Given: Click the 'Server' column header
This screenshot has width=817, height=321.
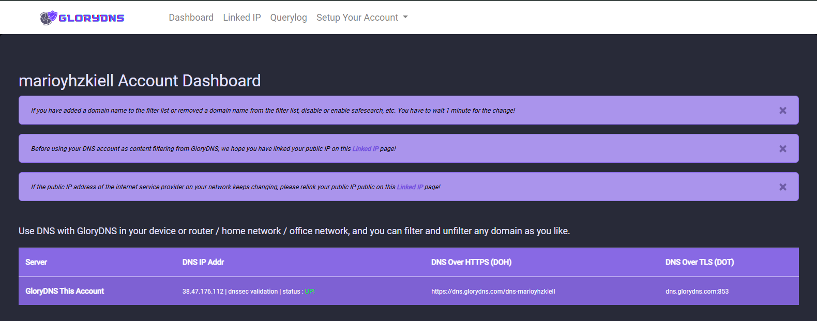Looking at the screenshot, I should pos(36,262).
